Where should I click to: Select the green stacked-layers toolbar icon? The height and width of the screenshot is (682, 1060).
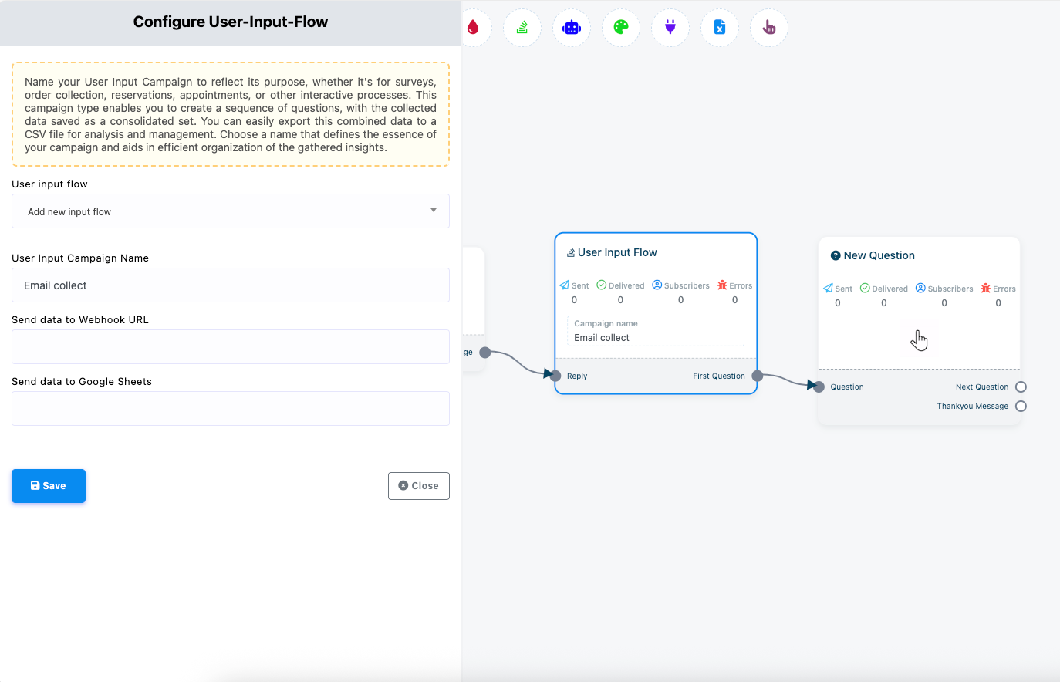point(522,28)
